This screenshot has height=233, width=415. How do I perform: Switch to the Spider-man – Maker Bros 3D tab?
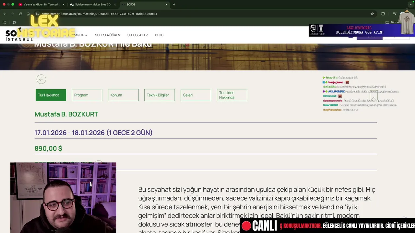tap(93, 5)
